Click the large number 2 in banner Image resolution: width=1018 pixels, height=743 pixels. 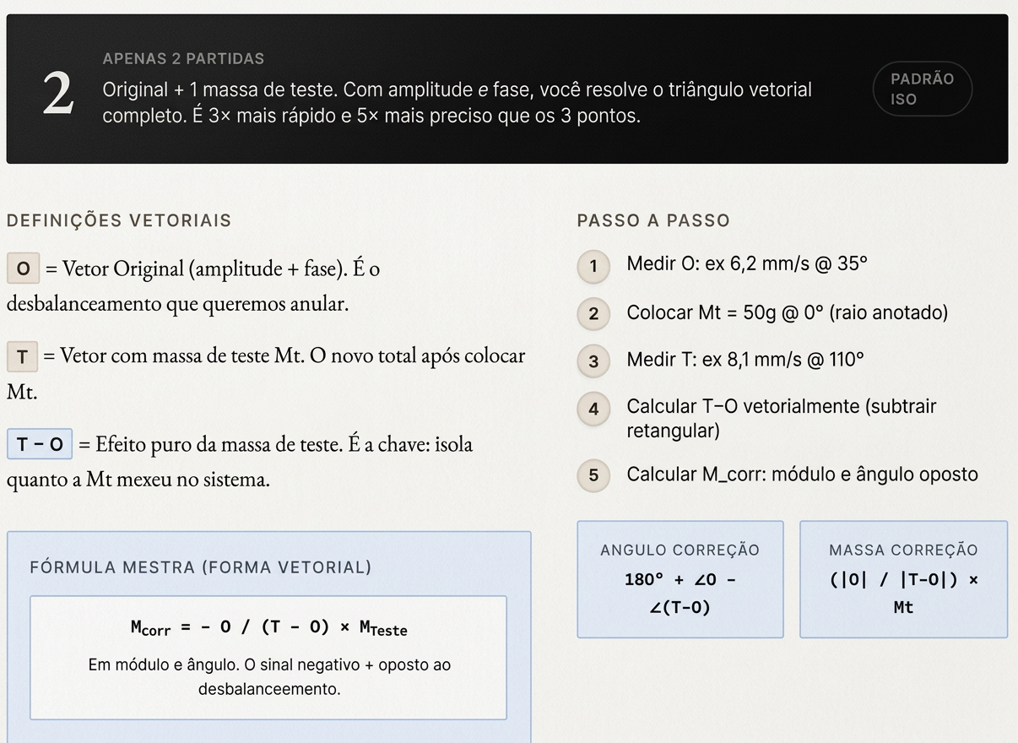coord(58,93)
